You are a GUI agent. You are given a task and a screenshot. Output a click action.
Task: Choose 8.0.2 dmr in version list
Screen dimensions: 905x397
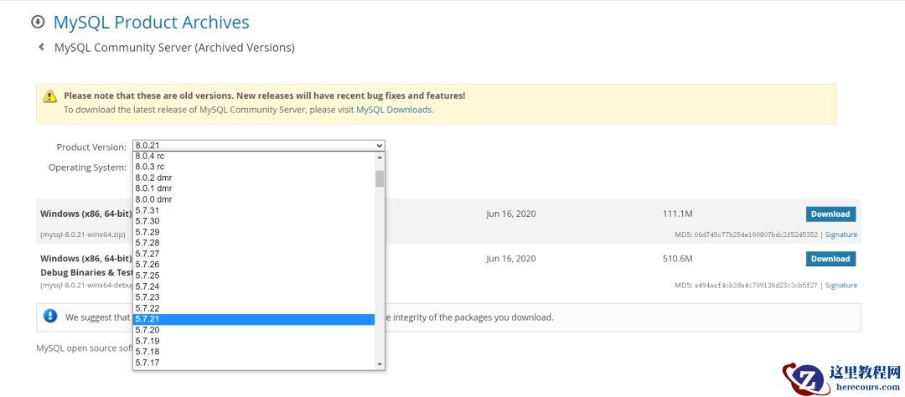point(254,178)
